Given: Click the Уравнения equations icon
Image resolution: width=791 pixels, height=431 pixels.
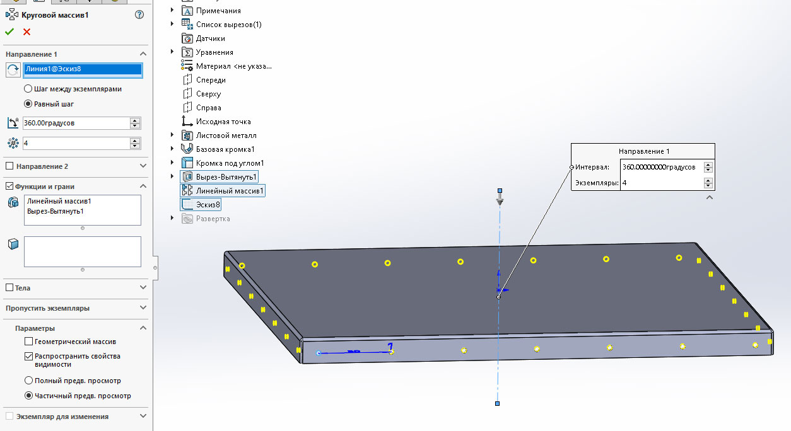Looking at the screenshot, I should pos(187,52).
